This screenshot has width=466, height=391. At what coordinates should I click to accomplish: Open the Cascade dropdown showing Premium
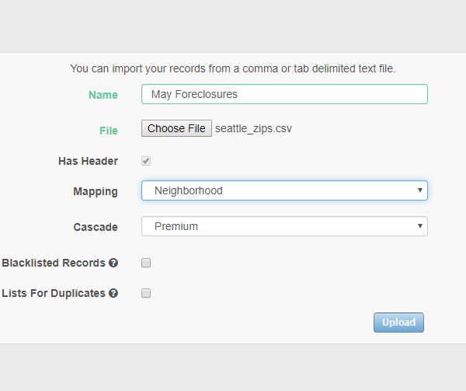284,226
